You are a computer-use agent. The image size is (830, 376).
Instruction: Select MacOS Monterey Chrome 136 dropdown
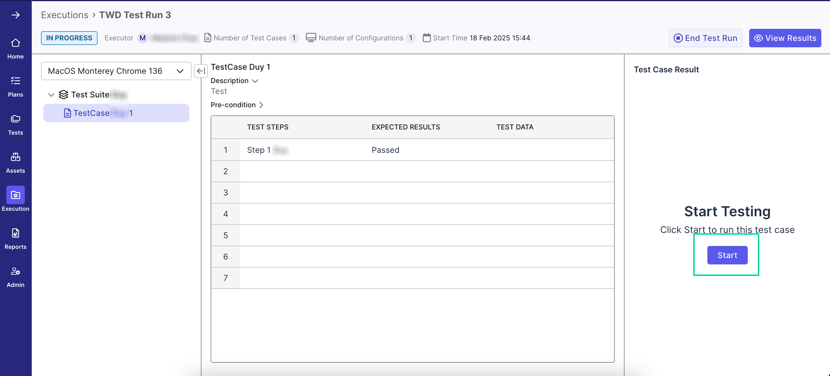[x=117, y=70]
